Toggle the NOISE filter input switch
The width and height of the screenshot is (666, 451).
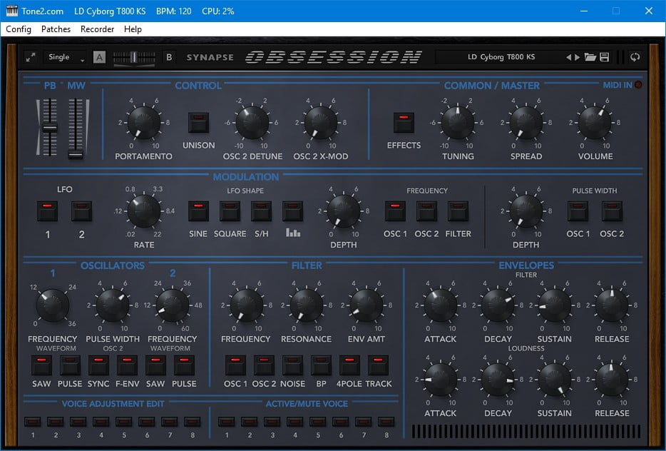pos(292,365)
